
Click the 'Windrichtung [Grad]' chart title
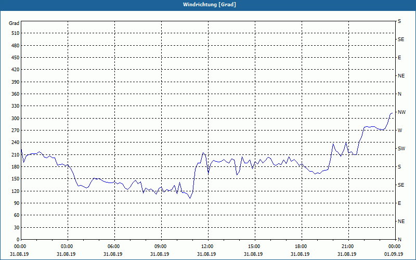point(210,5)
